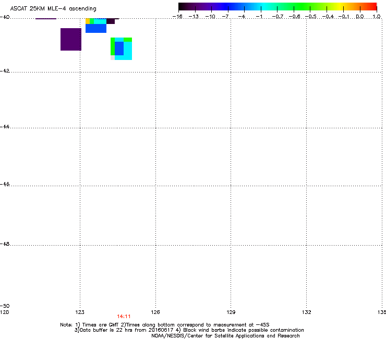386x339 pixels.
Task: Click the "-44" latitude axis label
Action: tap(5, 127)
